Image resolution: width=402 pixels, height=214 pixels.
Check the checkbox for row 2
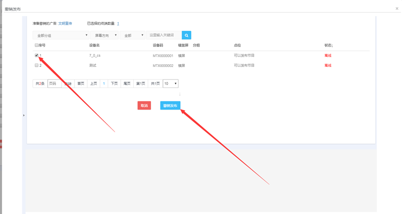(37, 66)
